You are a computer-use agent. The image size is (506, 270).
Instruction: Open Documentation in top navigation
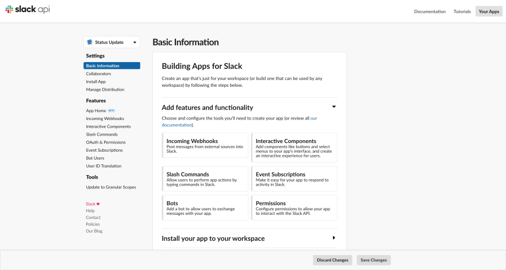430,11
